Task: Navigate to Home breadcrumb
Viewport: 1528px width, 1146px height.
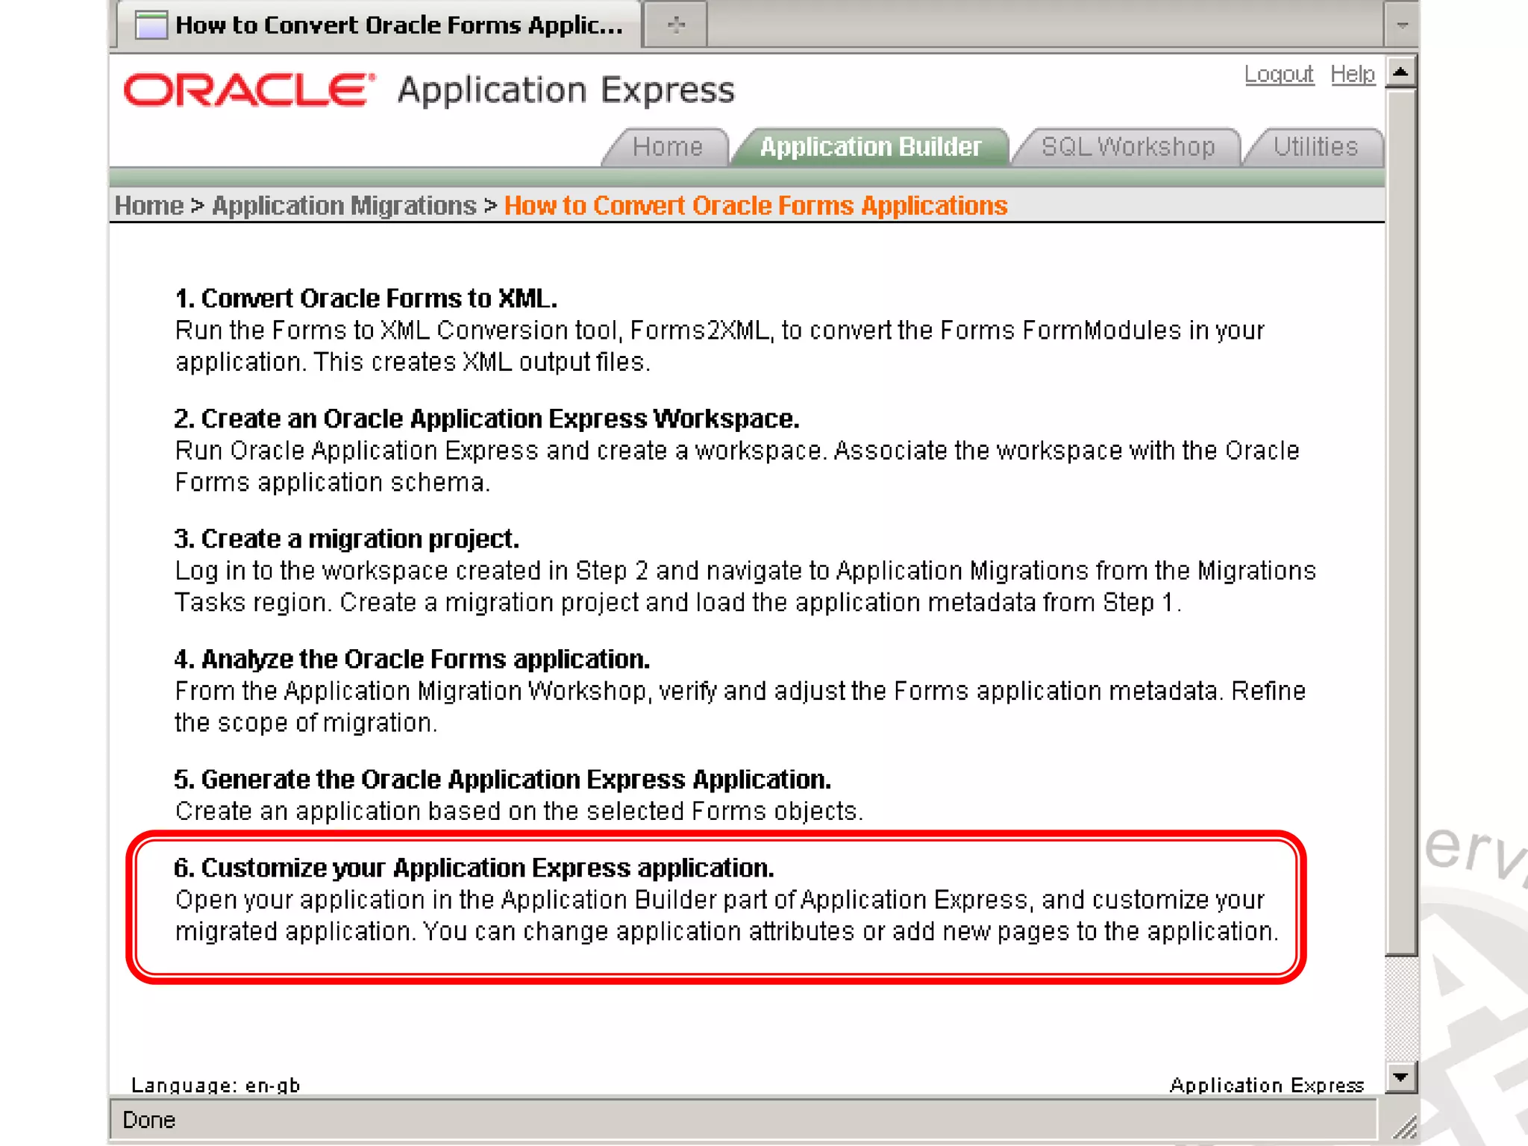Action: 149,206
